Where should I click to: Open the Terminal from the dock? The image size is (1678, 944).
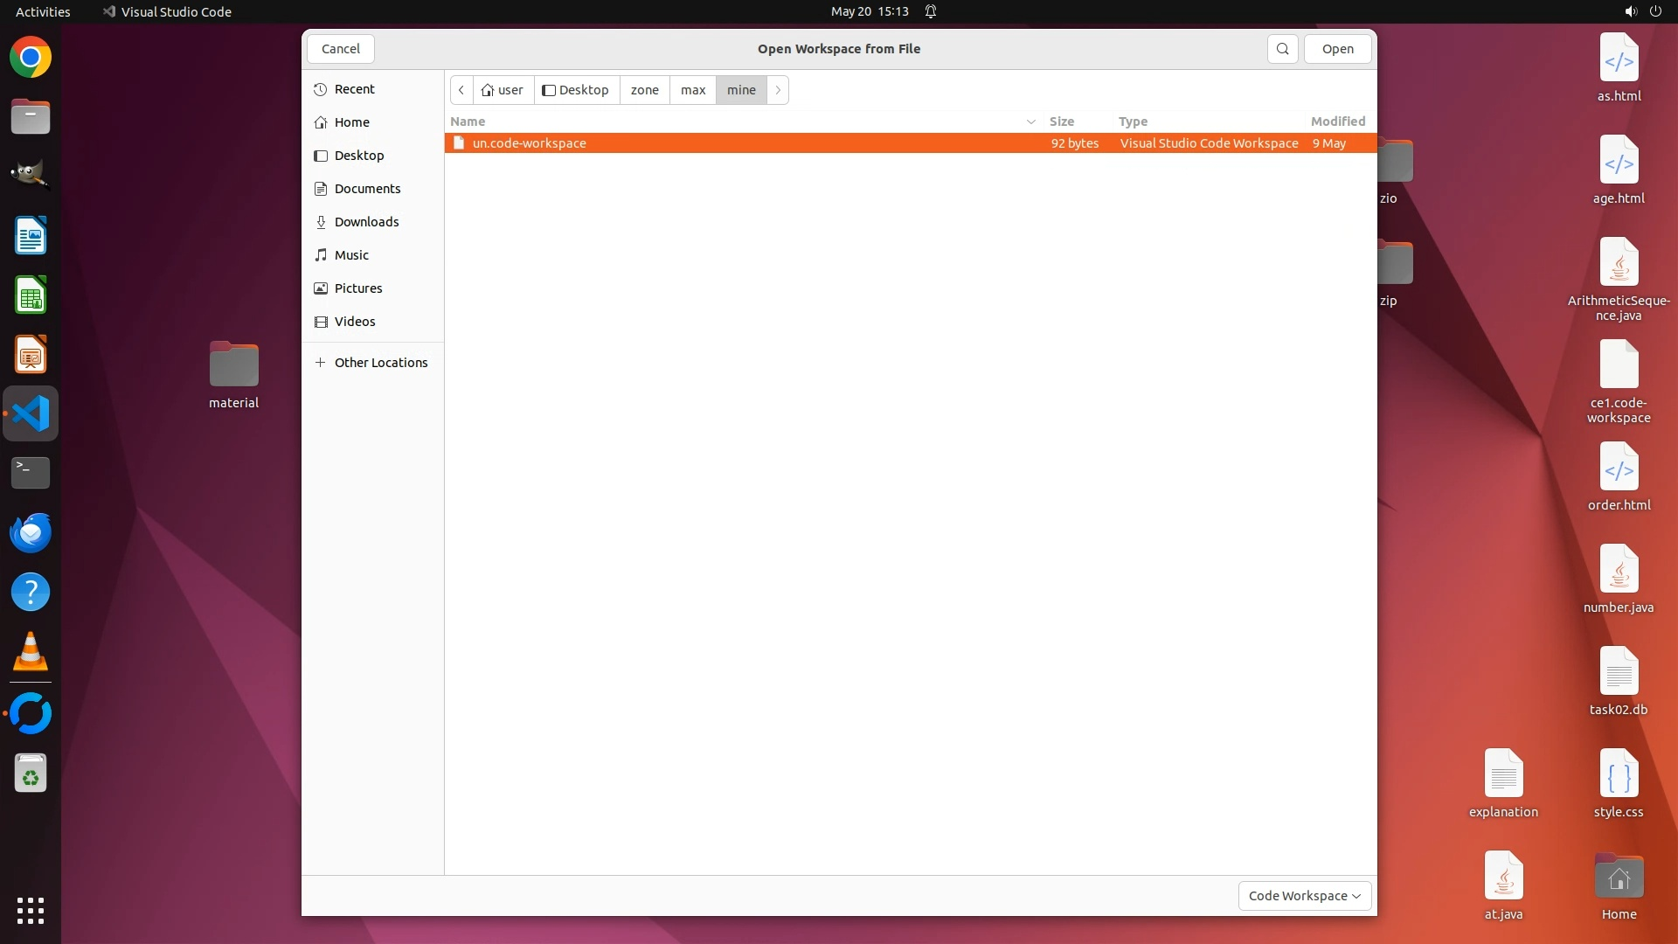coord(31,473)
